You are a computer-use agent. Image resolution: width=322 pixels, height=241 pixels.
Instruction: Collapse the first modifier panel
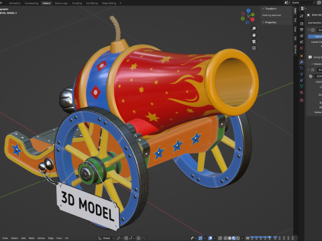[x=309, y=30]
